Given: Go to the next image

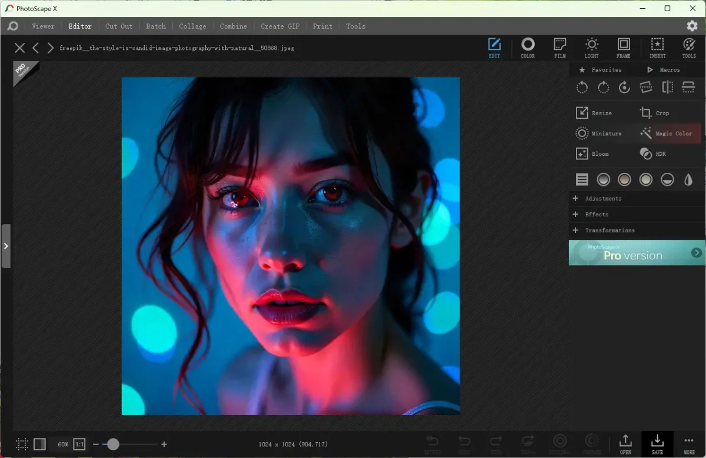Looking at the screenshot, I should click(x=51, y=48).
